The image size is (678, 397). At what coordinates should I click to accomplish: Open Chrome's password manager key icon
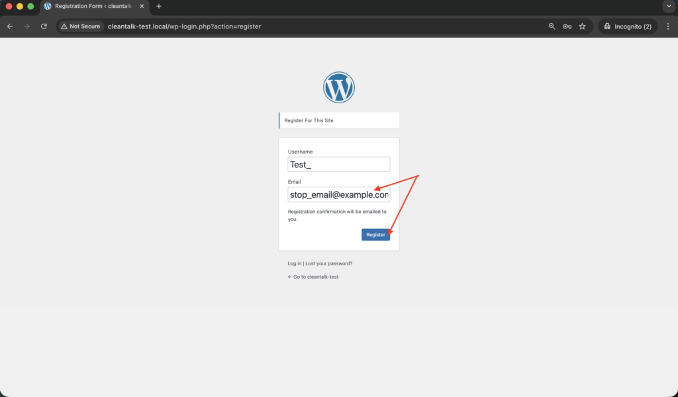(567, 26)
